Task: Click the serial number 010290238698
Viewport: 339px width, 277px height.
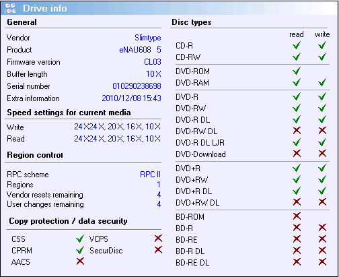Action: tap(137, 86)
